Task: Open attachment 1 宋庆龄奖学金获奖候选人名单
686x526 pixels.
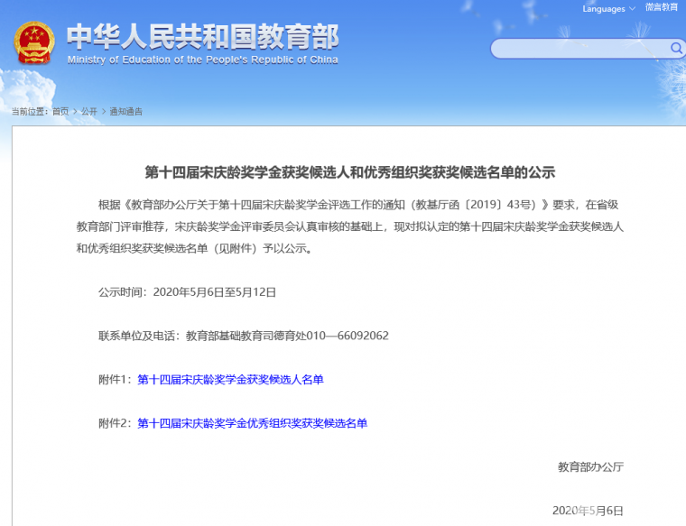Action: point(230,380)
